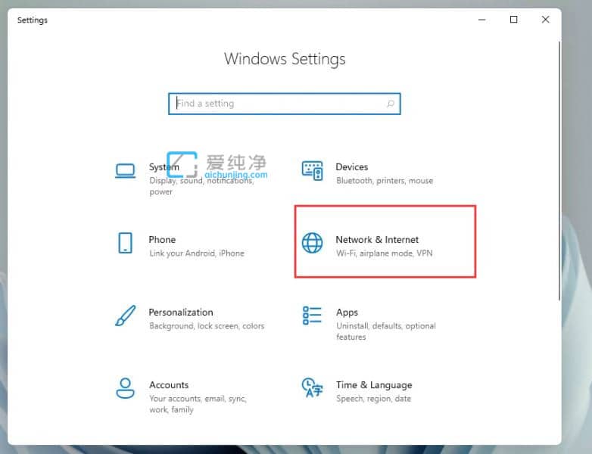Open the Devices category title
This screenshot has height=454, width=592.
point(352,166)
